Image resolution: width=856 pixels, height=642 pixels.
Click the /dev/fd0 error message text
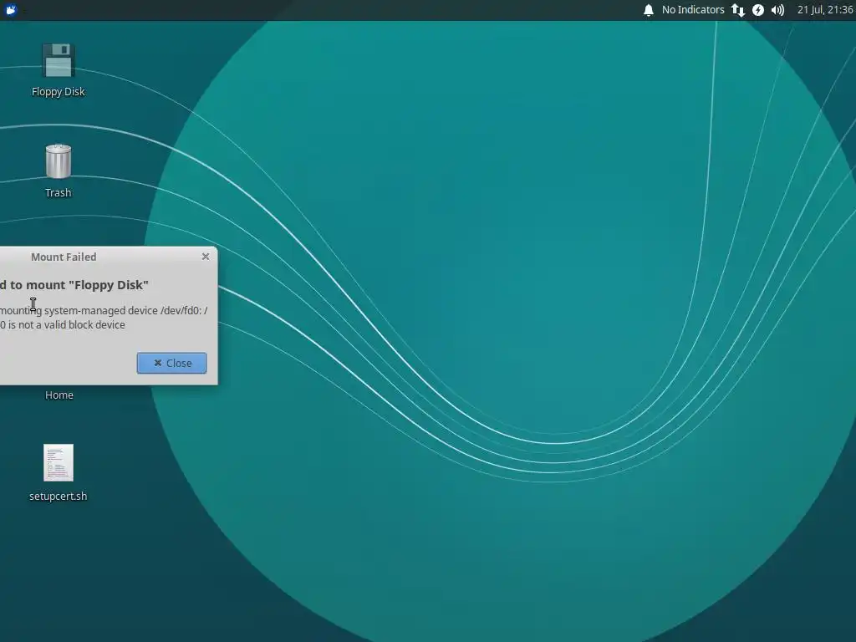(104, 318)
